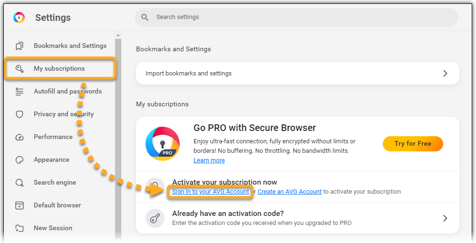Click the AVG Secure Browser logo icon
The width and height of the screenshot is (476, 243).
[x=19, y=18]
